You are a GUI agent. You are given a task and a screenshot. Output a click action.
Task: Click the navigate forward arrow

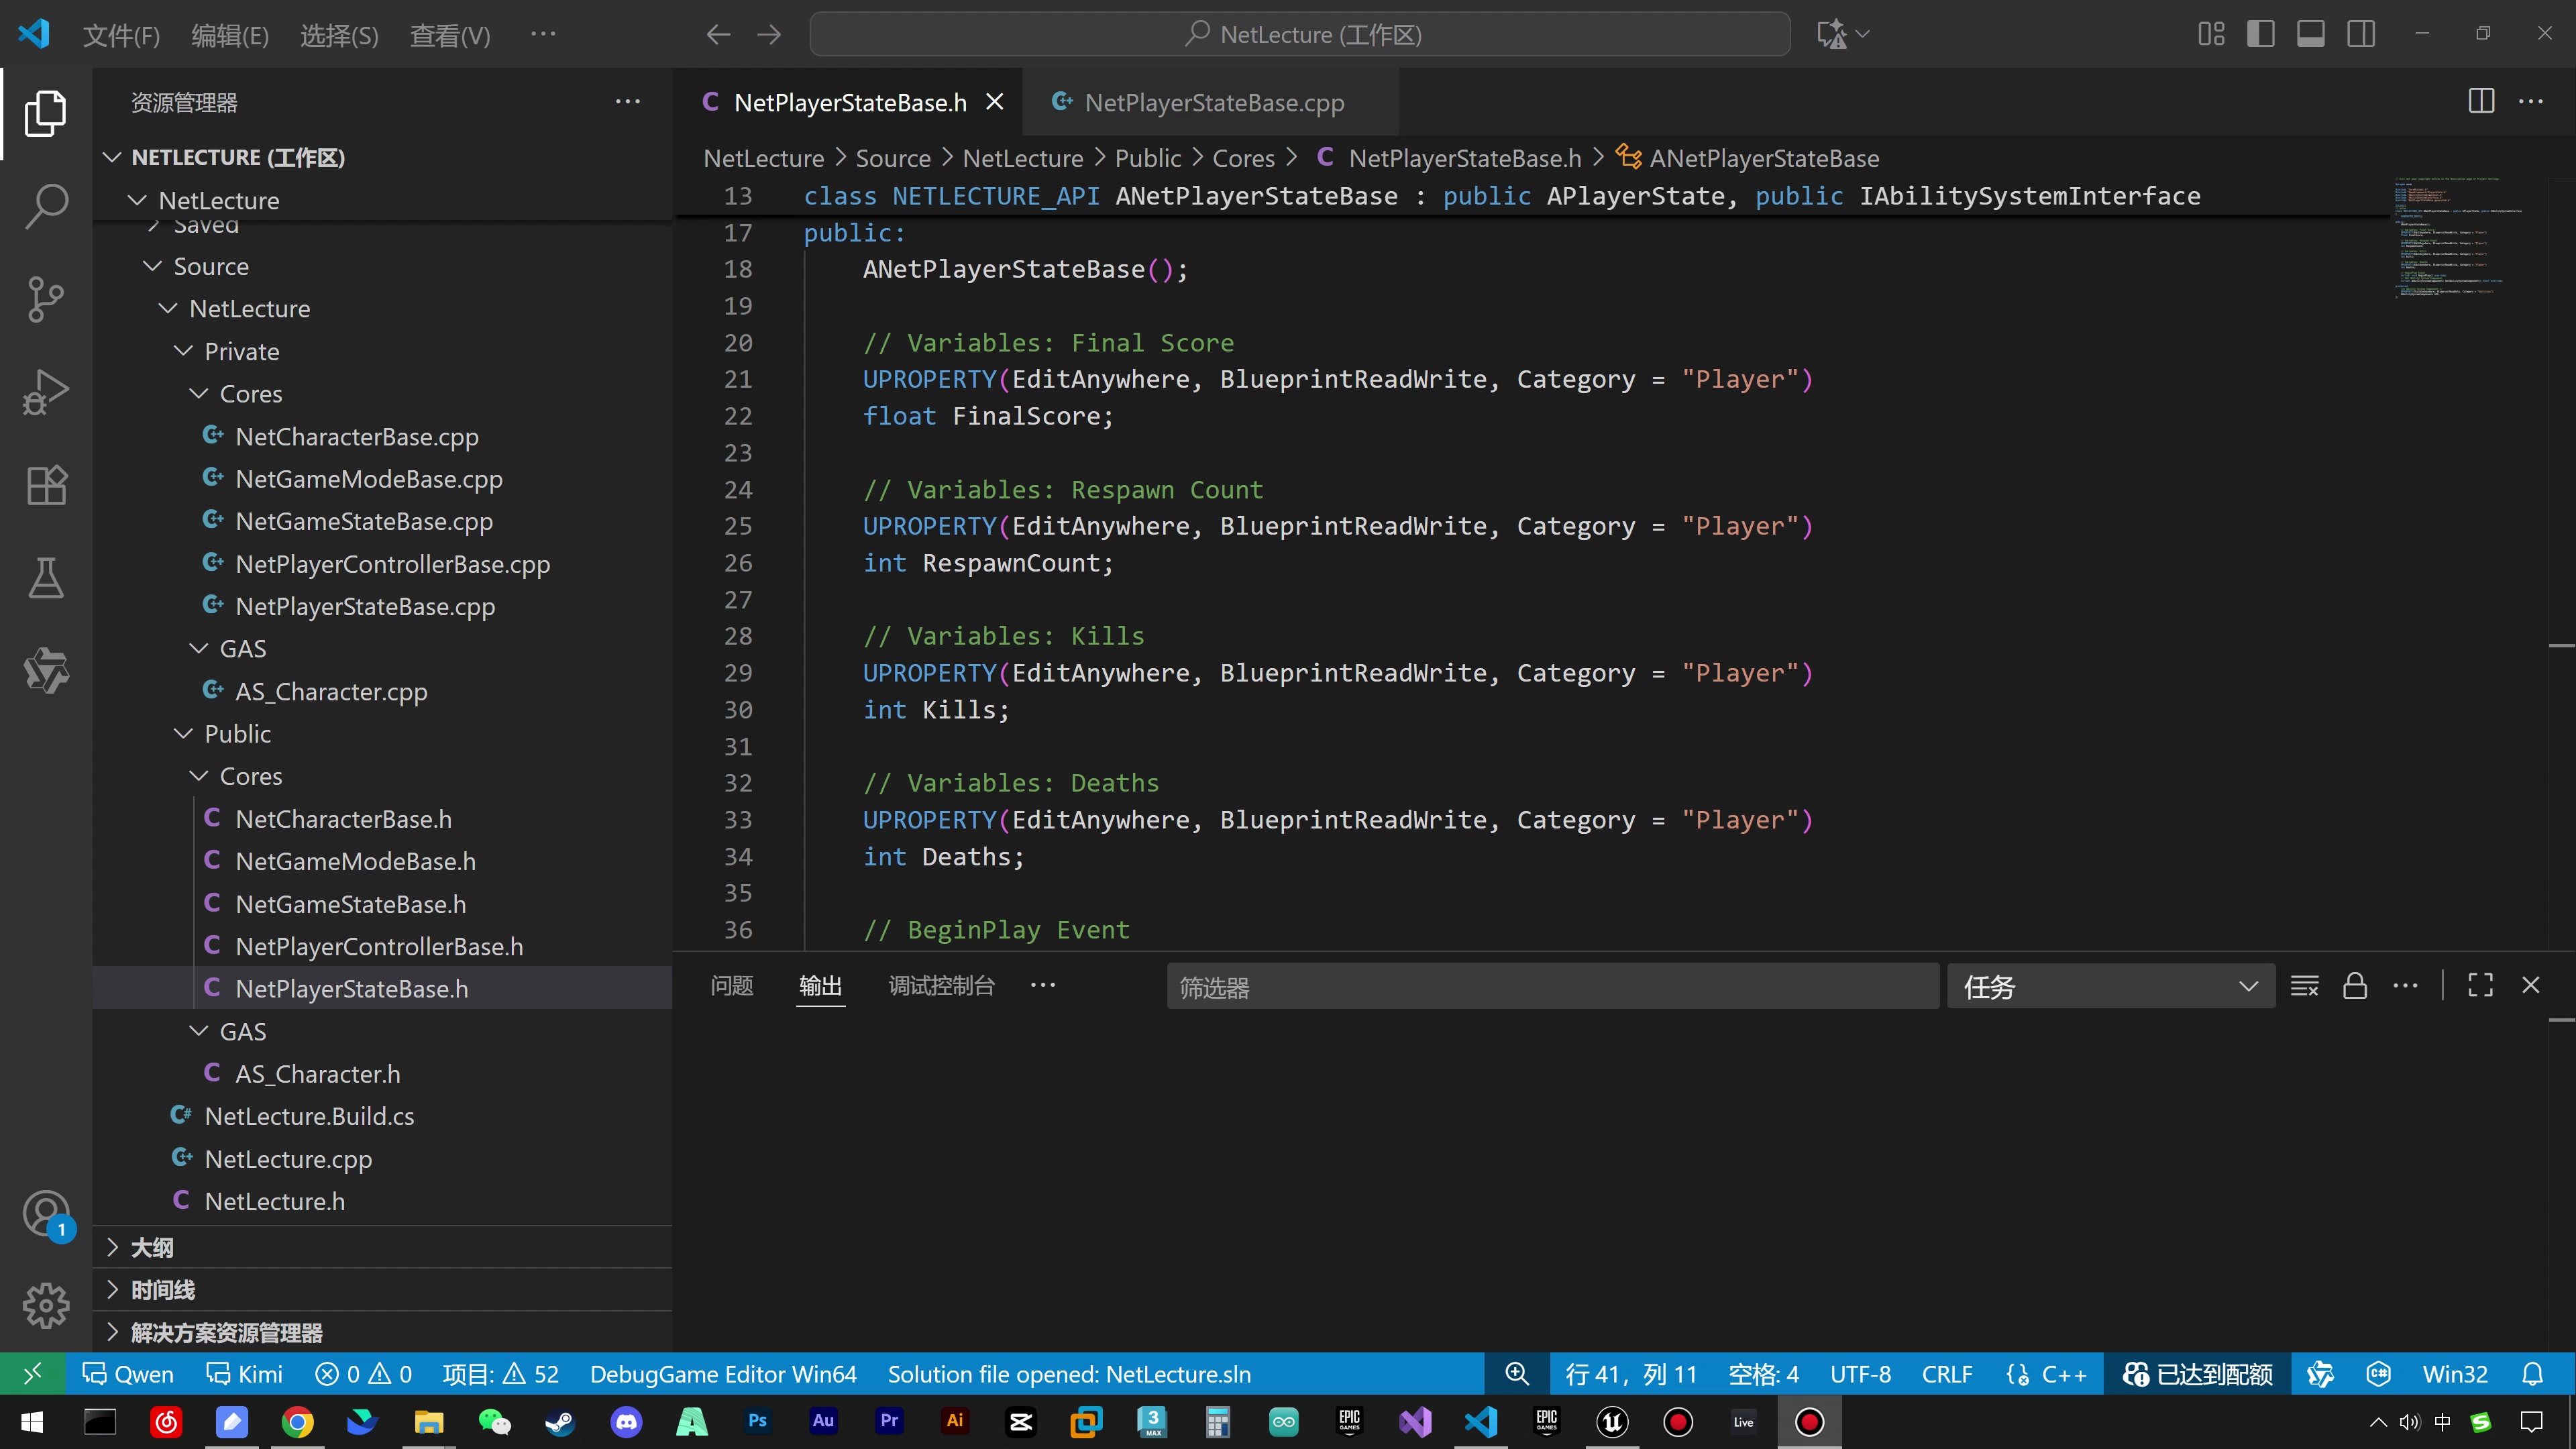coord(769,35)
